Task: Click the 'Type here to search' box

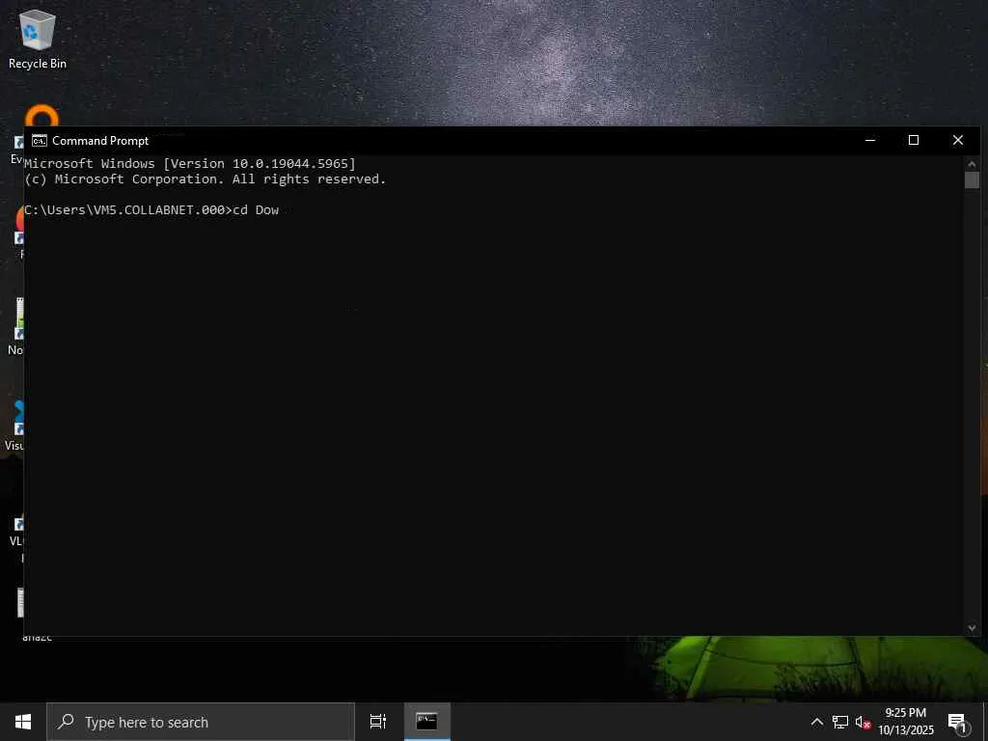Action: 201,722
